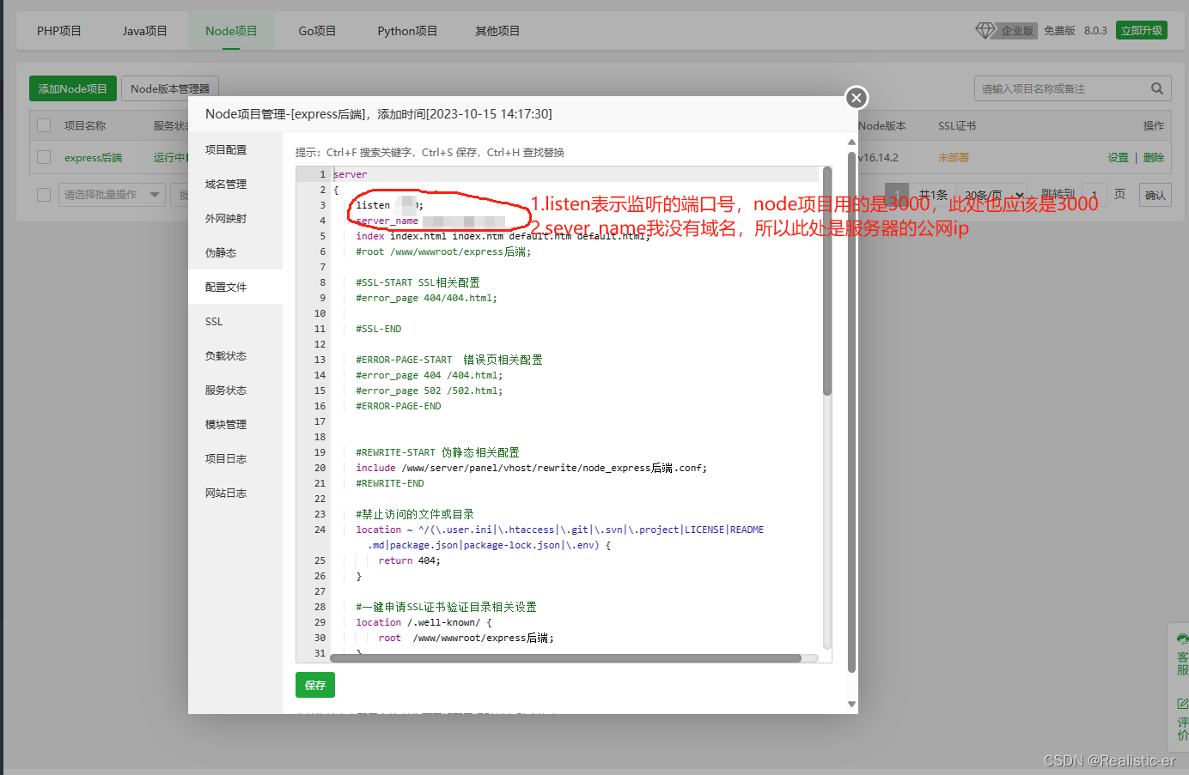Click the feedback edit icon at right edge
The height and width of the screenshot is (775, 1189).
click(x=1183, y=703)
